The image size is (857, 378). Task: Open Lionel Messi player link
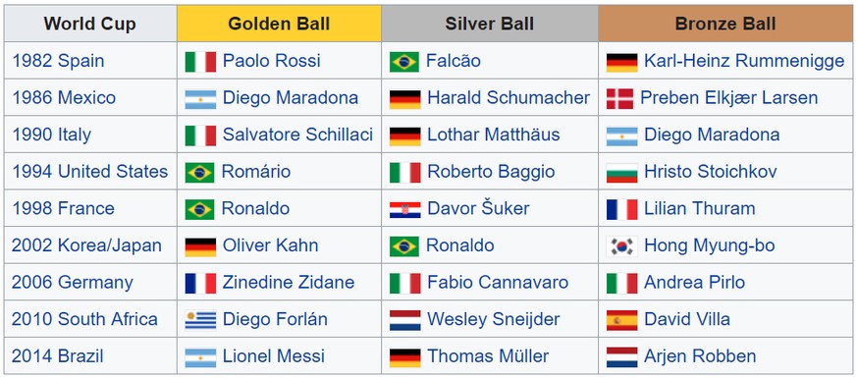pyautogui.click(x=273, y=356)
